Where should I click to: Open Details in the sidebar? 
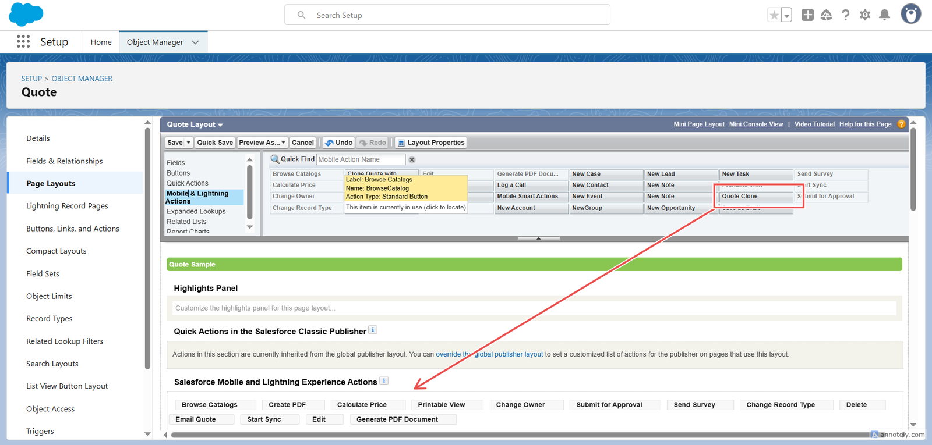pos(38,138)
